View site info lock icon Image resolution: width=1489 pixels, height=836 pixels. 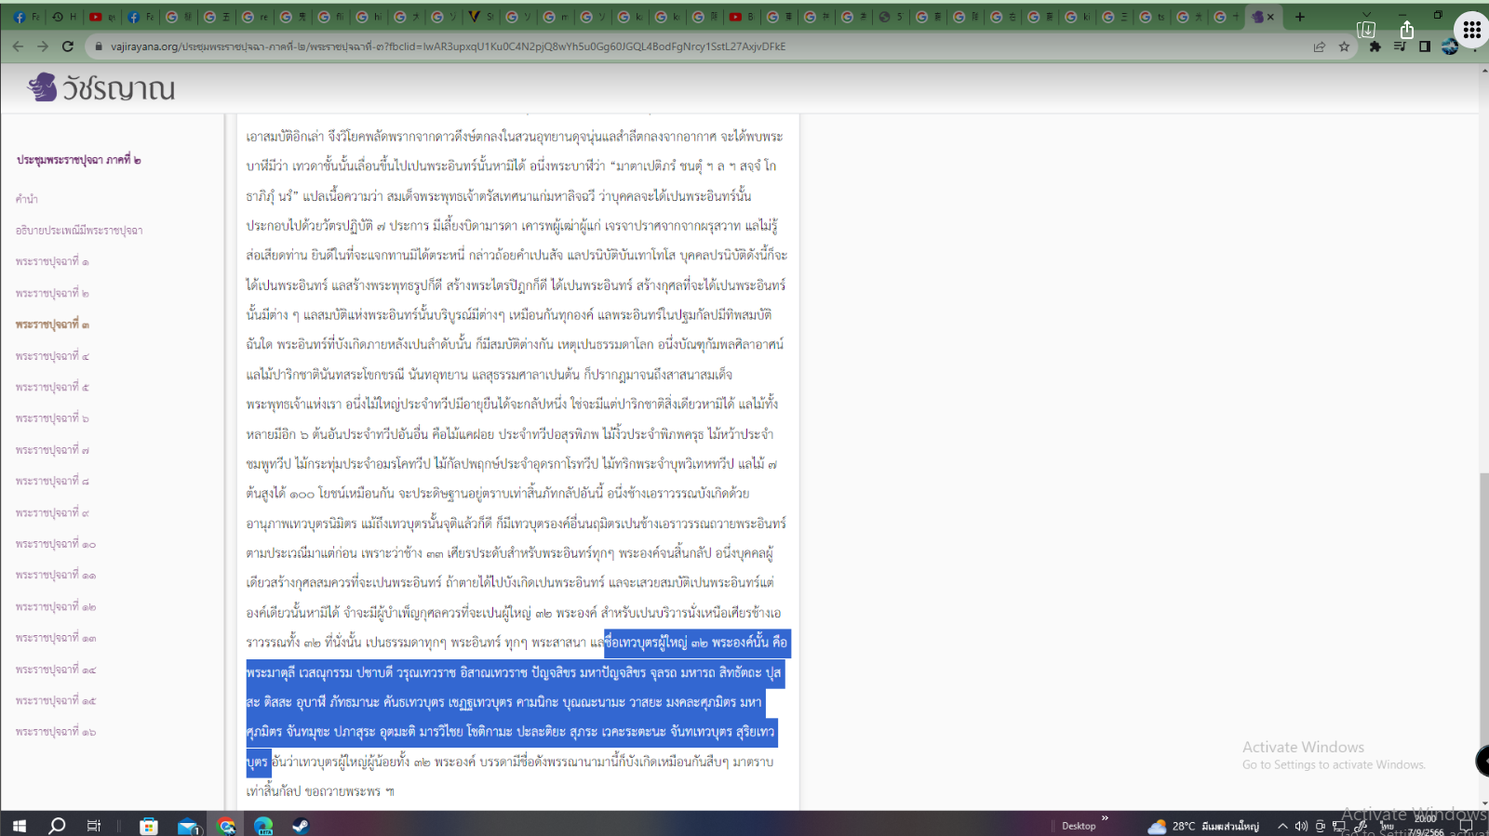coord(99,46)
